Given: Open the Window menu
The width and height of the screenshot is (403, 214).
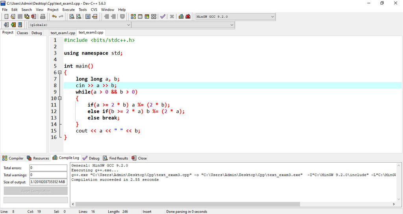Looking at the screenshot, I should (107, 10).
